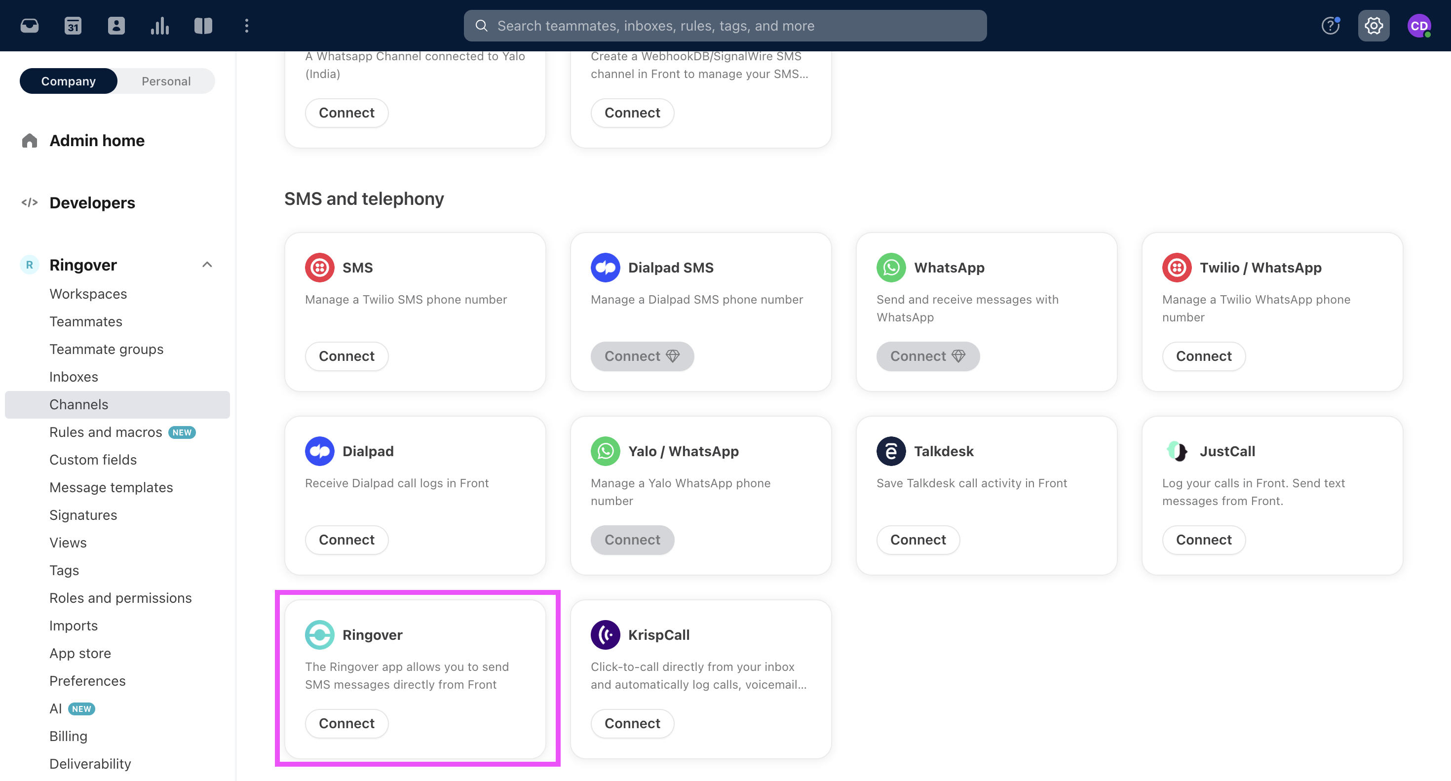The height and width of the screenshot is (781, 1451).
Task: Open Teammates in sidebar
Action: coord(85,321)
